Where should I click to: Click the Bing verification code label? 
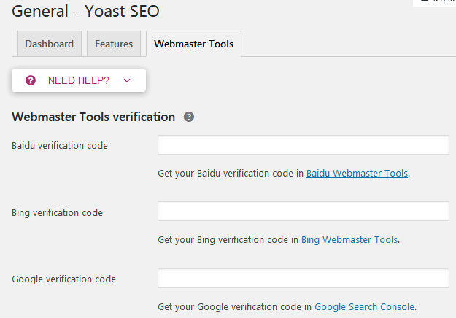click(57, 213)
